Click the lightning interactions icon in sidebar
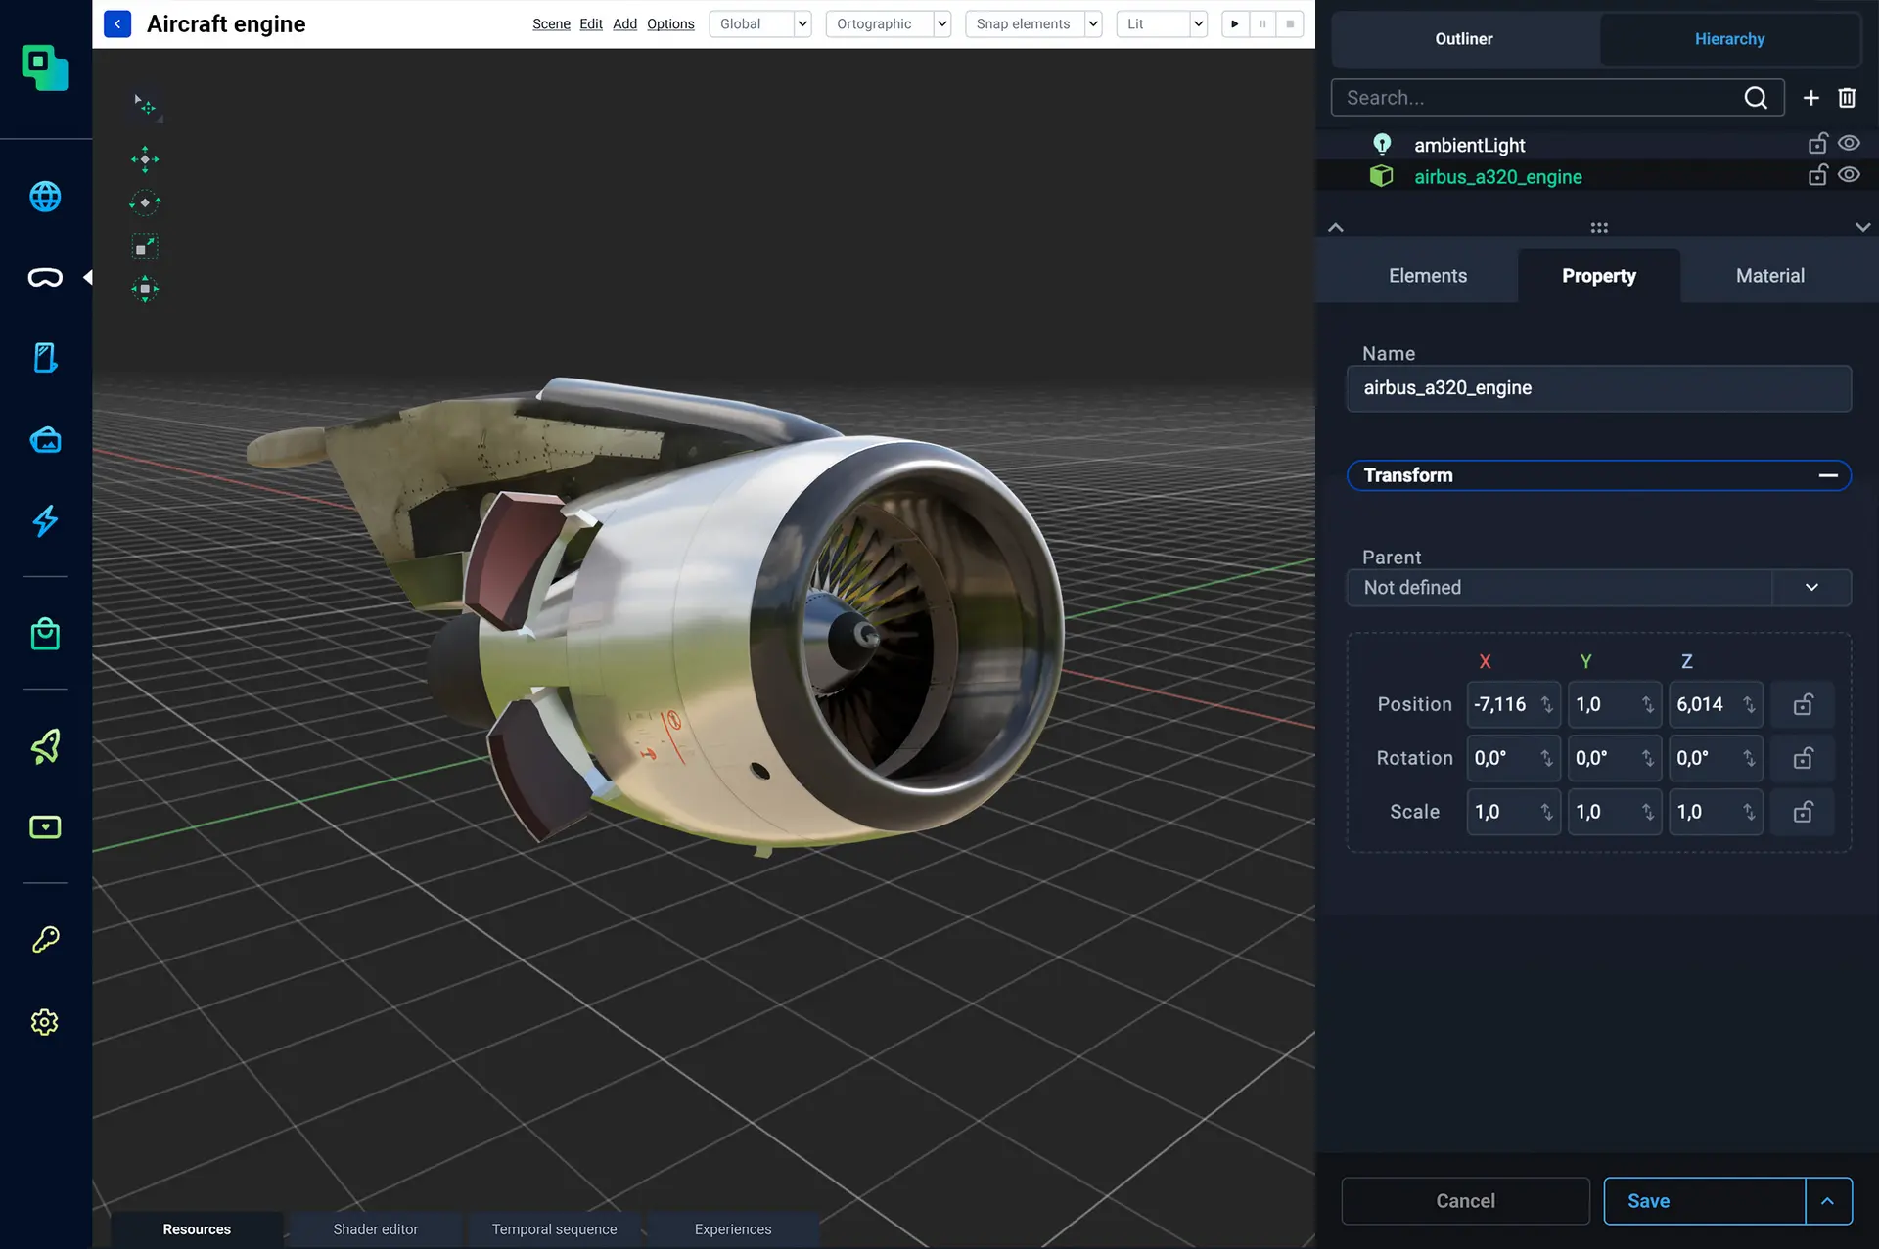1879x1249 pixels. pos(45,521)
